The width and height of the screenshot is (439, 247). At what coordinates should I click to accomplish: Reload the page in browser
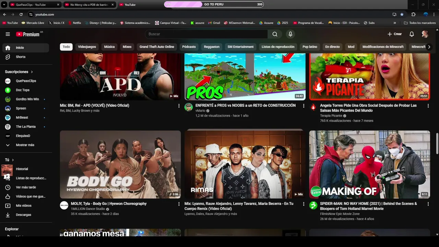click(21, 14)
